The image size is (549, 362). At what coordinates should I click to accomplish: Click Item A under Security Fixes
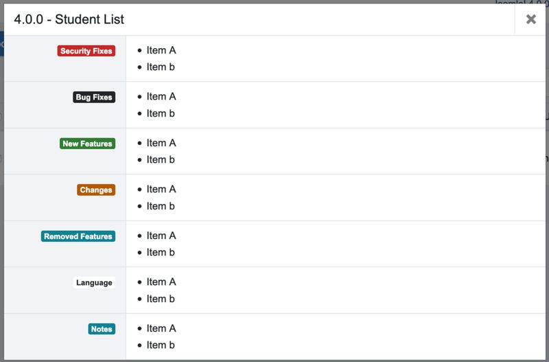(161, 50)
